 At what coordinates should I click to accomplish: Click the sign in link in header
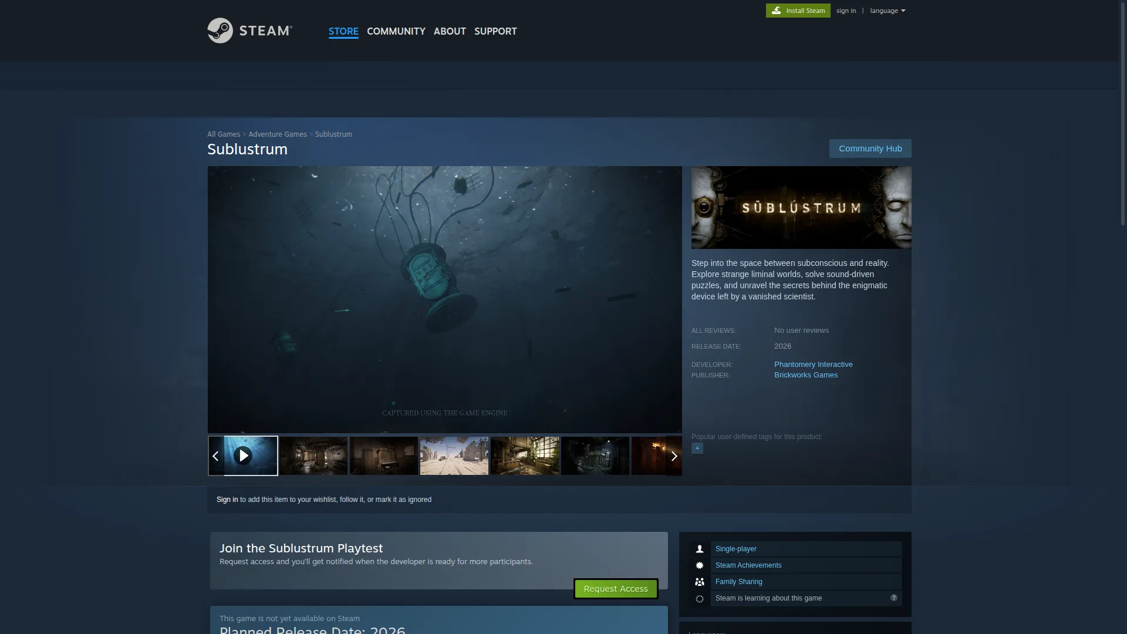(x=846, y=11)
